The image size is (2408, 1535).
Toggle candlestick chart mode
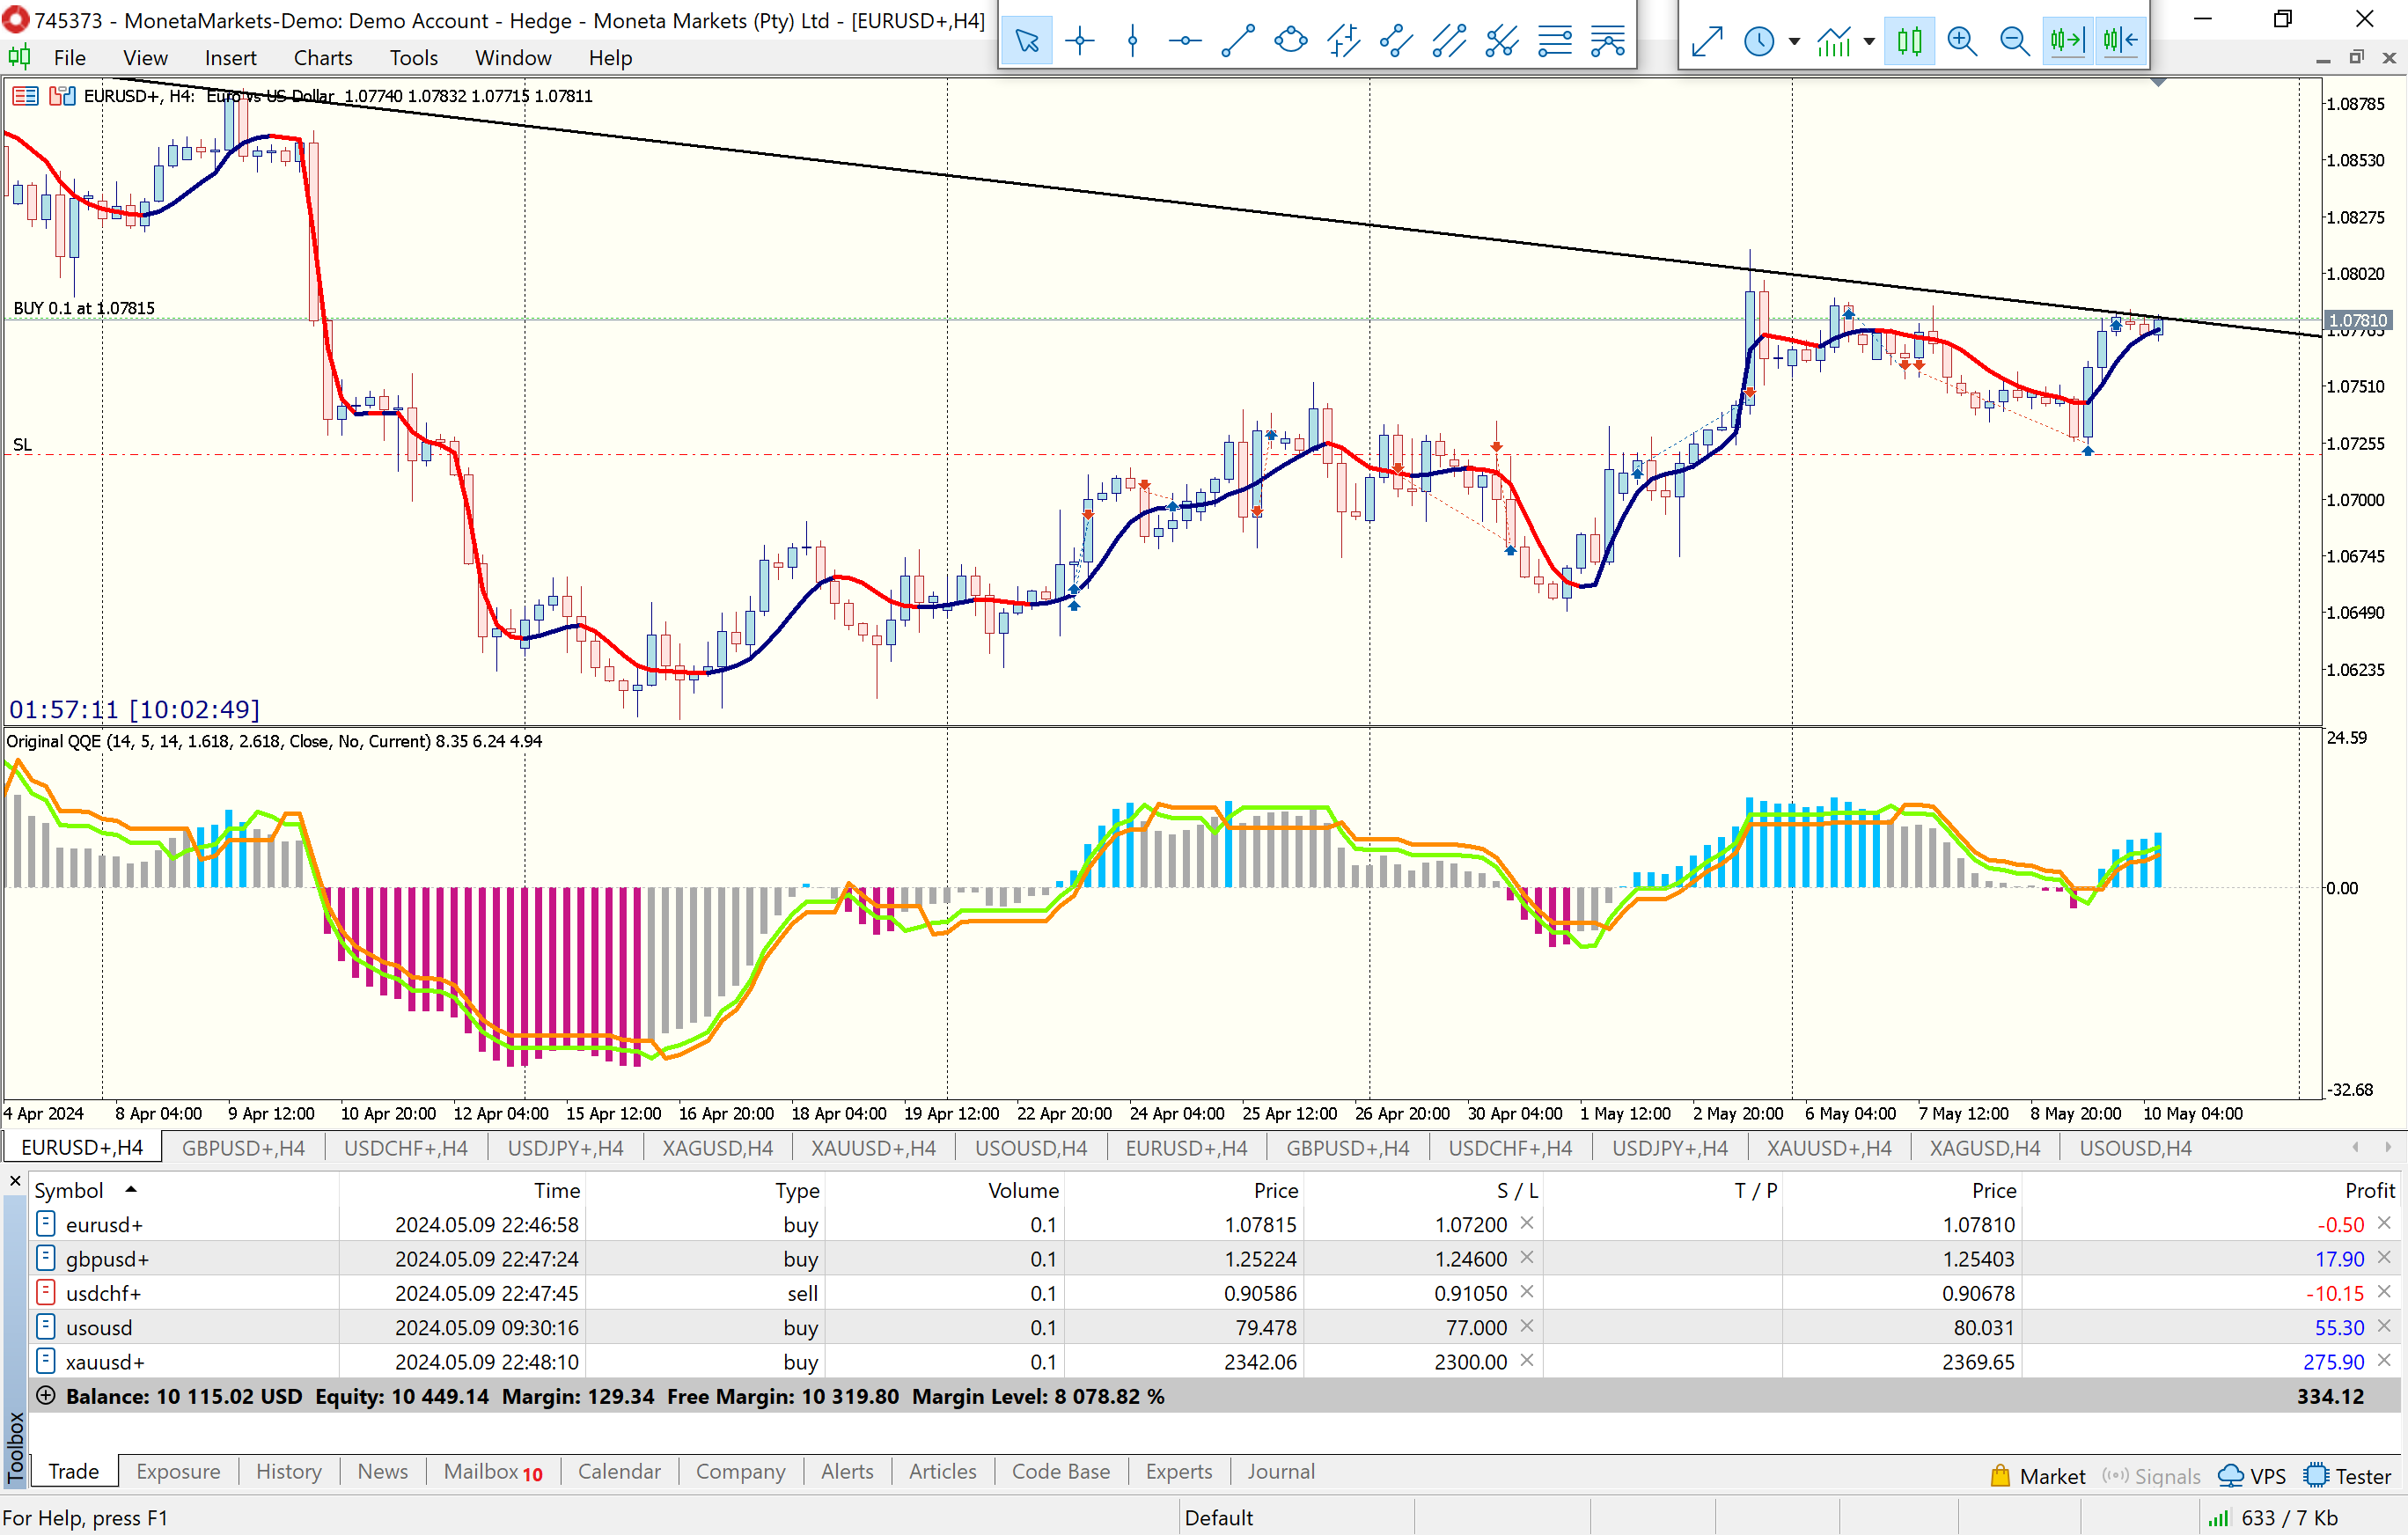coord(1909,41)
